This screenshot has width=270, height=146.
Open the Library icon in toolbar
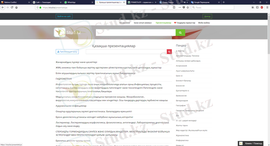(253, 7)
